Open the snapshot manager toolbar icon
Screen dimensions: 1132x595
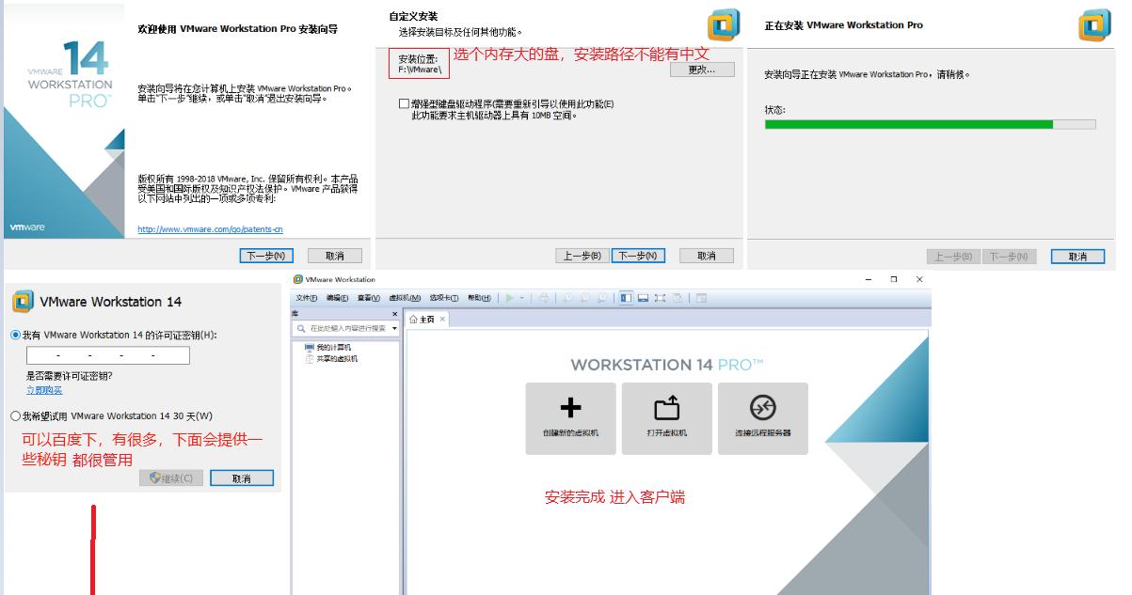[x=600, y=298]
